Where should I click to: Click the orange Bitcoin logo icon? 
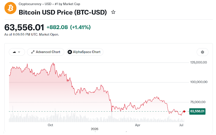(x=10, y=8)
